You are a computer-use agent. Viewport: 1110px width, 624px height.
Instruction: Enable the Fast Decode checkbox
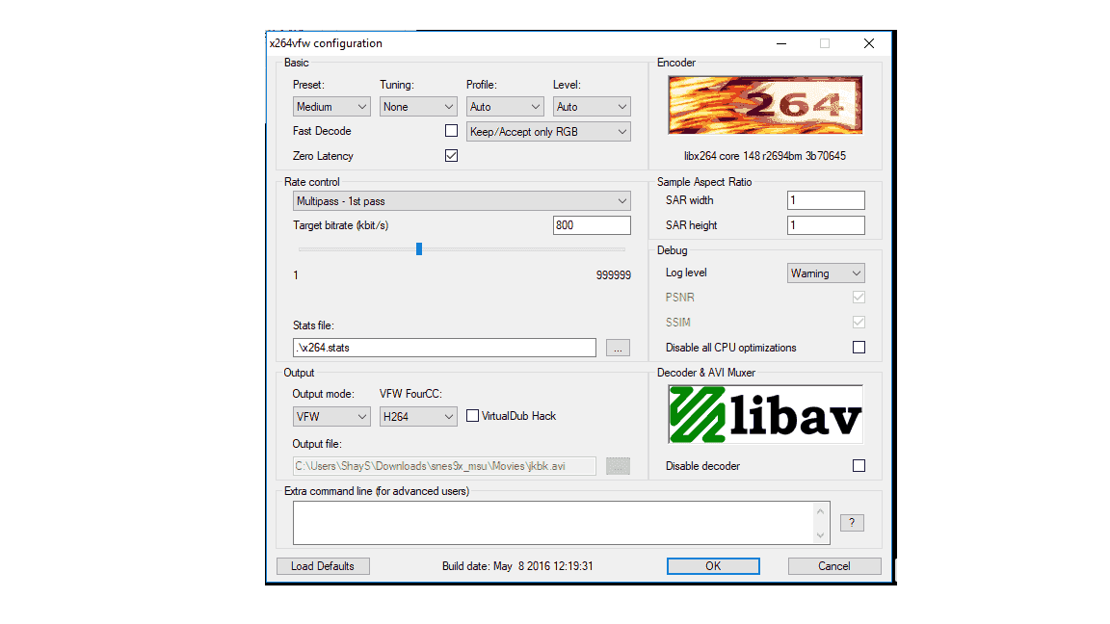point(451,131)
